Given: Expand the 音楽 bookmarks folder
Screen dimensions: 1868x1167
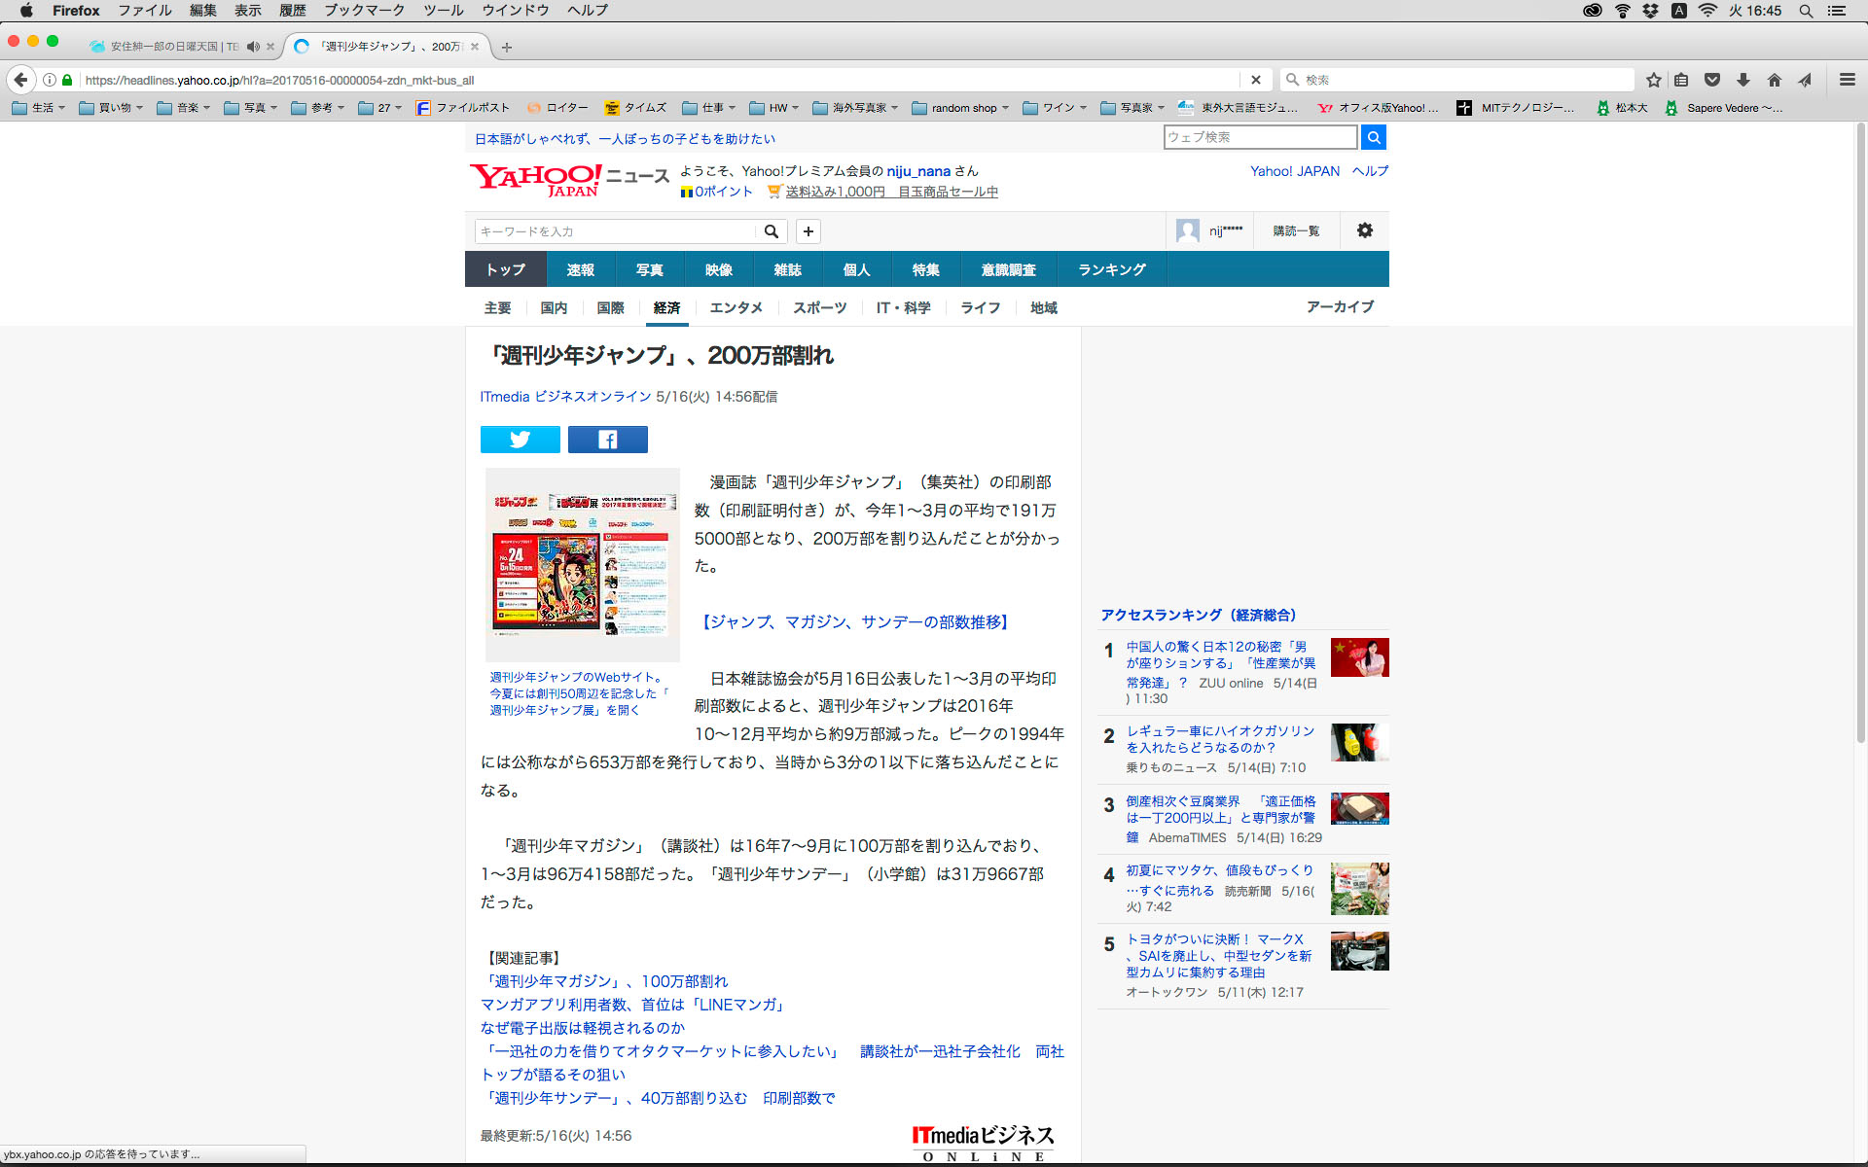Looking at the screenshot, I should point(183,108).
